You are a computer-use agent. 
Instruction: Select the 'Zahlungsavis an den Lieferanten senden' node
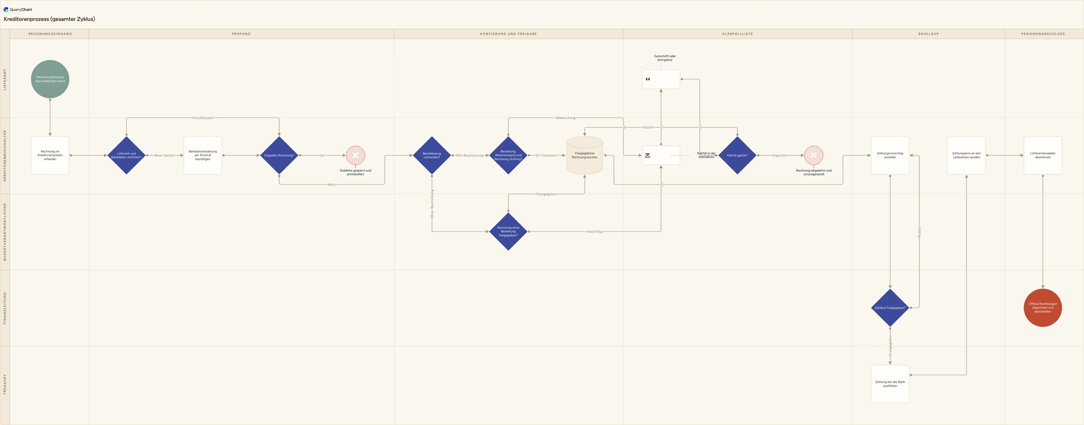tap(966, 155)
